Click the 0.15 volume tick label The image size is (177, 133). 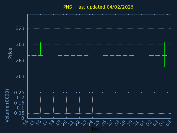pyautogui.click(x=19, y=103)
